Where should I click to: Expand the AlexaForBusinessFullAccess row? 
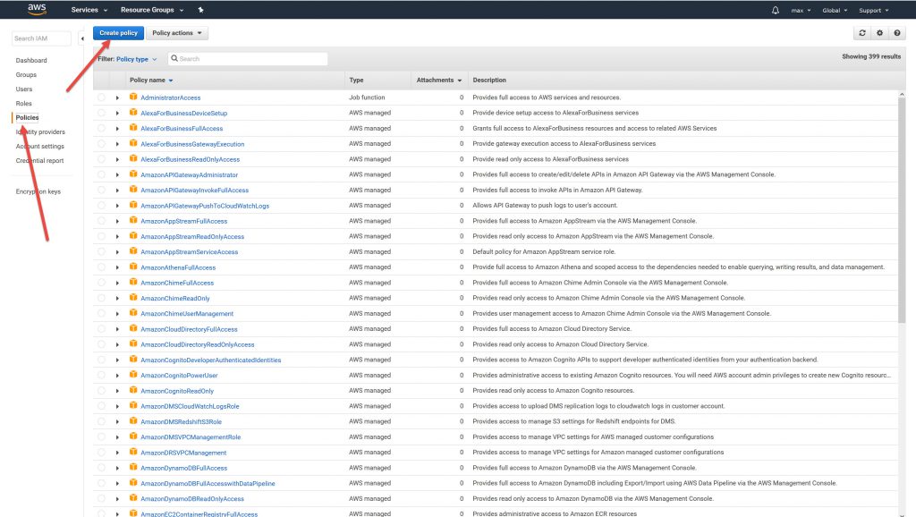pyautogui.click(x=117, y=129)
